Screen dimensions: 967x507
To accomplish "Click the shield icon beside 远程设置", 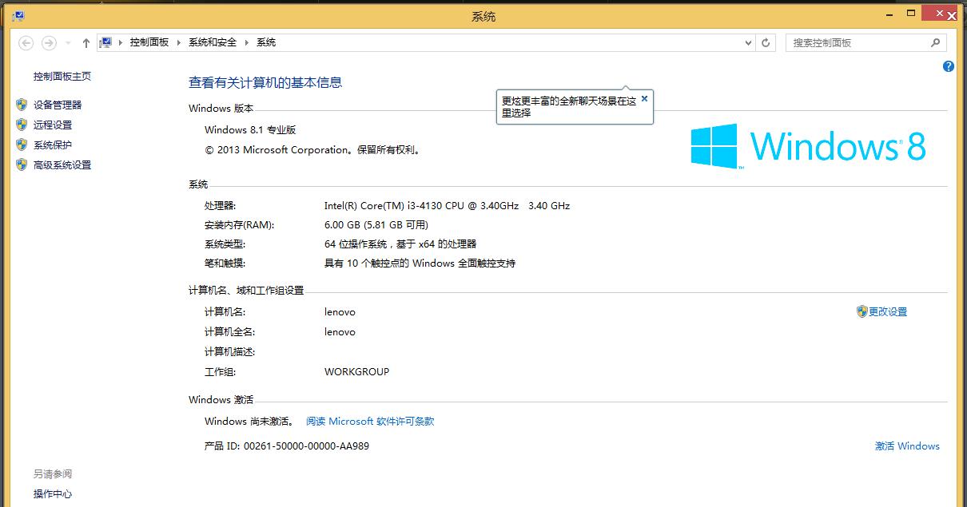I will click(22, 125).
